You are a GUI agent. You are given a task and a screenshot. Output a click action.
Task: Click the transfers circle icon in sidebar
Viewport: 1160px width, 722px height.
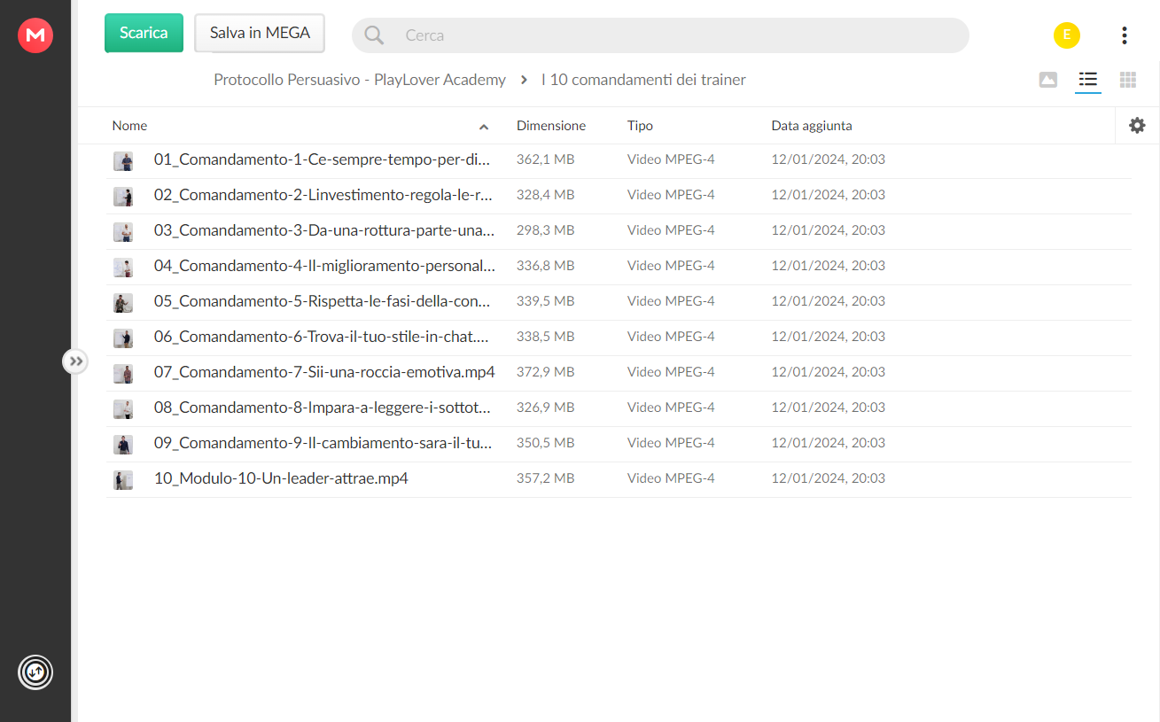point(35,672)
